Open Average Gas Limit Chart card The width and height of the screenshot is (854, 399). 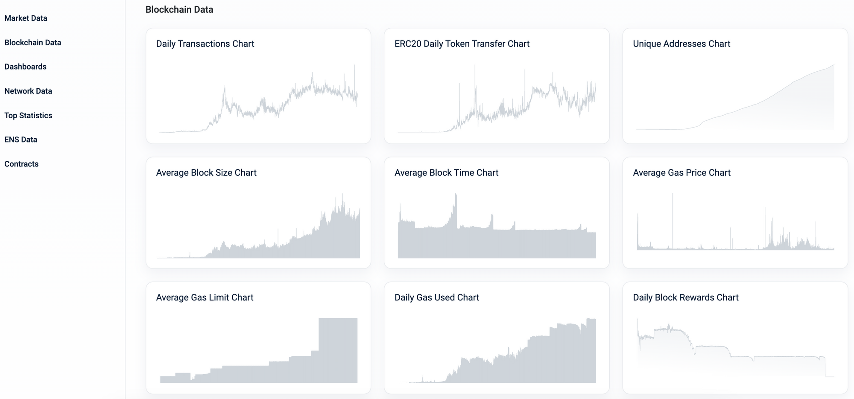point(258,338)
